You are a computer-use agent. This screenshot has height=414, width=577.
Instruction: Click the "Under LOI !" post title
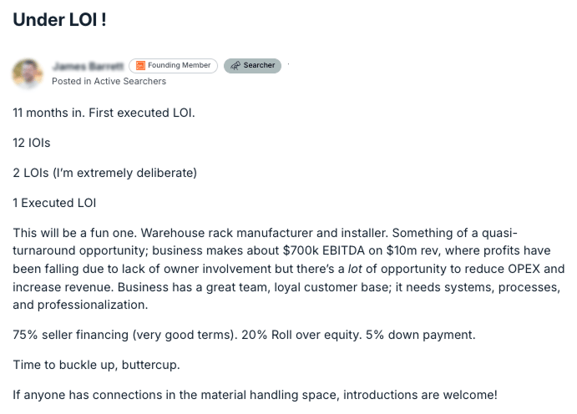[x=59, y=19]
